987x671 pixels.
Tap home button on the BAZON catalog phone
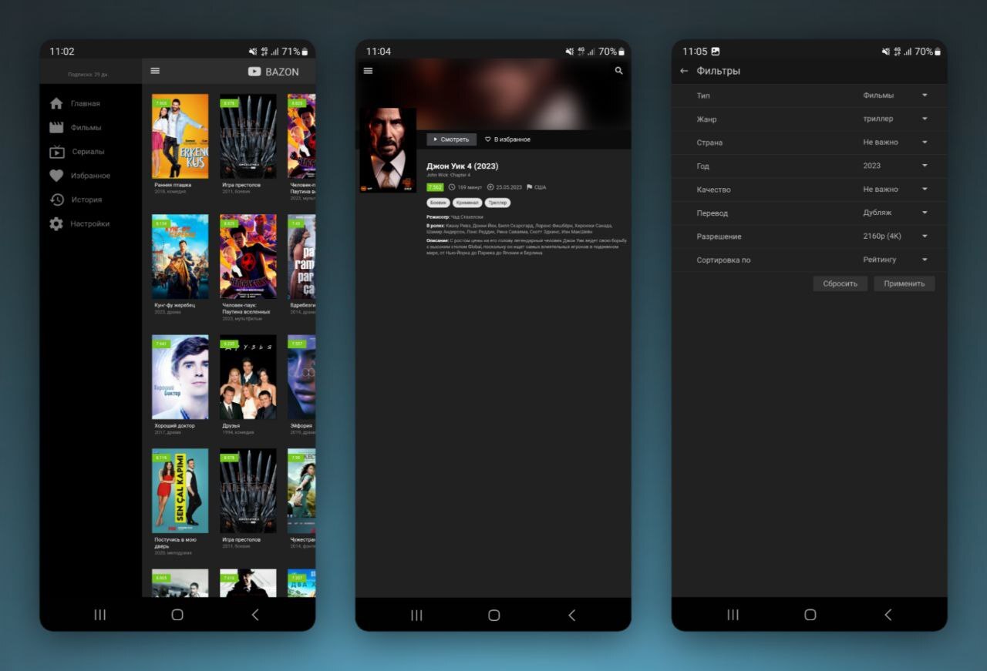[177, 615]
